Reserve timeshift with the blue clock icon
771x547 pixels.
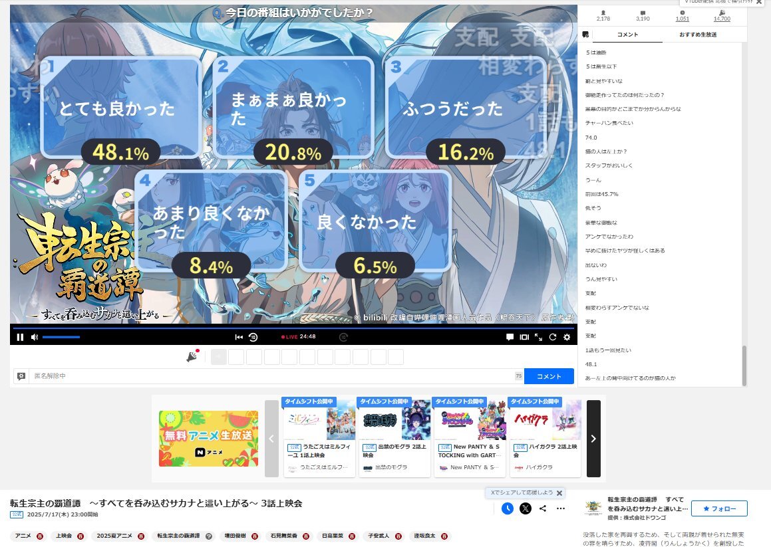point(508,508)
